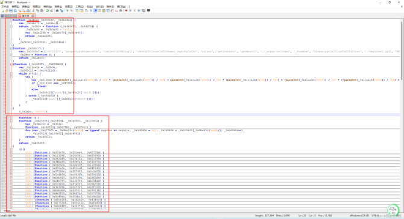404x219 pixels.
Task: Switch to the first inactive document tab
Action: [9, 16]
